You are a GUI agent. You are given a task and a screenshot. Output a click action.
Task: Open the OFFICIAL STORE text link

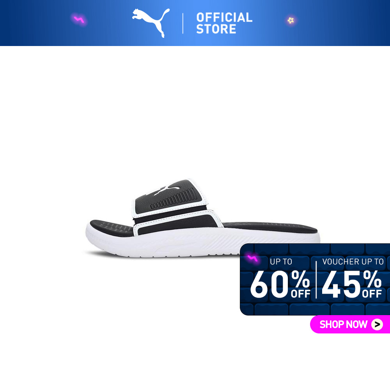224,23
